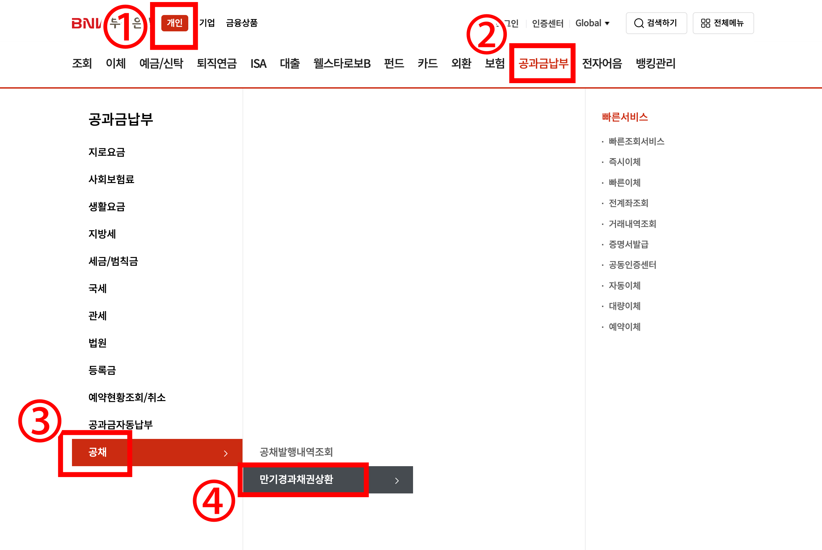Open the 전체메뉴 grid icon

pyautogui.click(x=705, y=23)
